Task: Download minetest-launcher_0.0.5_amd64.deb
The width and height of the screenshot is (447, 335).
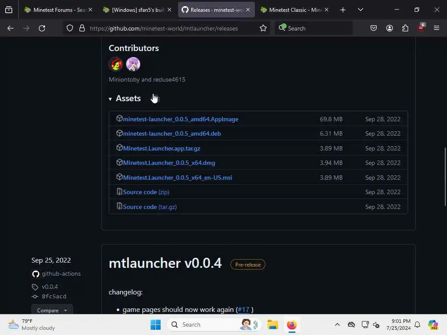Action: pyautogui.click(x=172, y=133)
